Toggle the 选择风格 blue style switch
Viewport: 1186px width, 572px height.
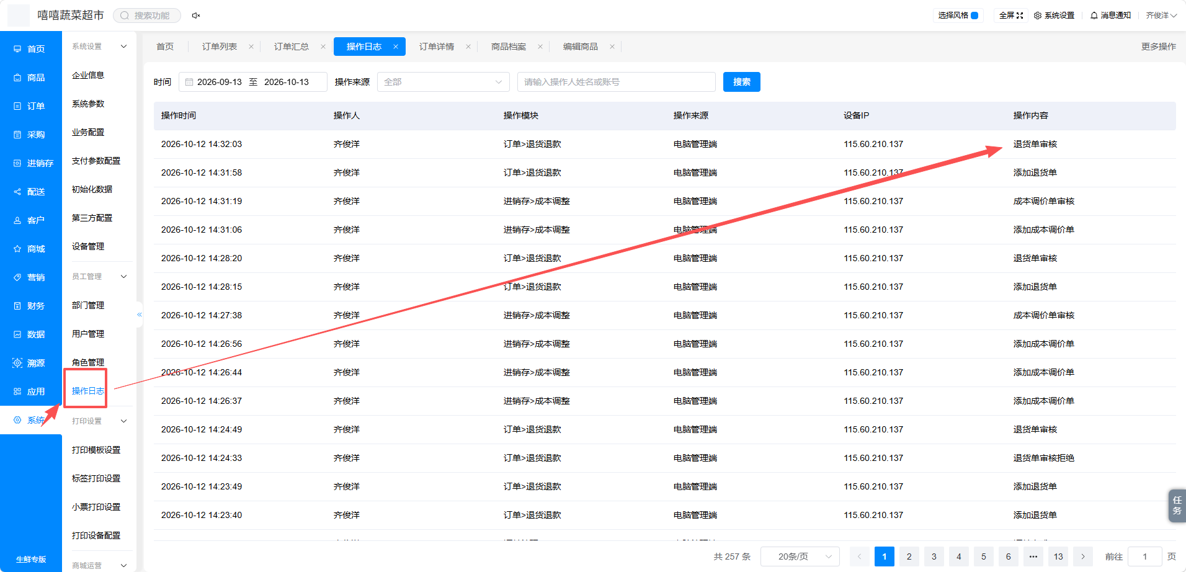pos(974,16)
